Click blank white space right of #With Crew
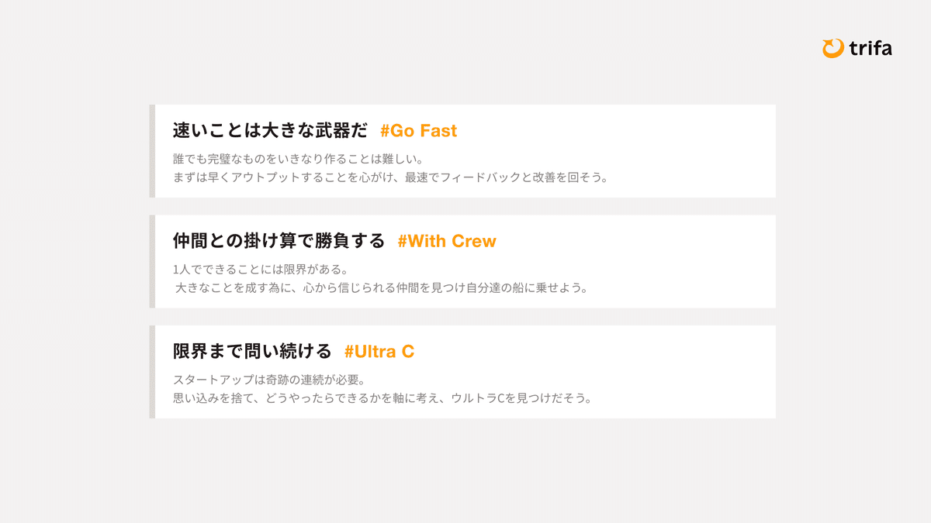This screenshot has width=931, height=523. pos(636,241)
